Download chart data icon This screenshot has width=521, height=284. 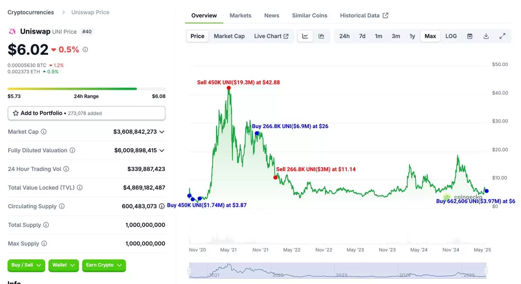pos(486,36)
